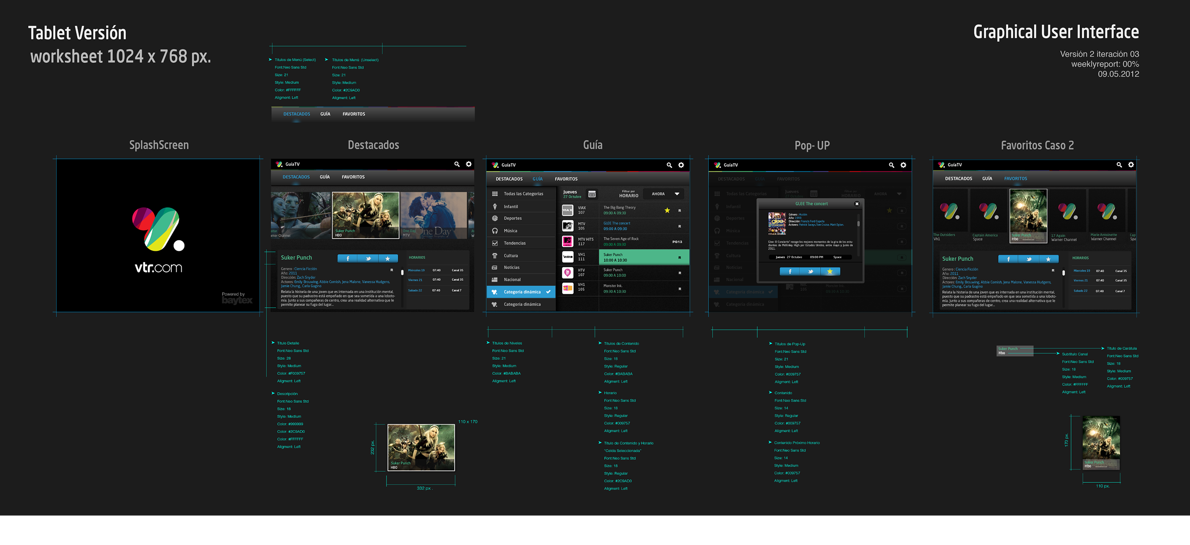
Task: Click description scrollbar handle in Destacados detail
Action: [402, 272]
